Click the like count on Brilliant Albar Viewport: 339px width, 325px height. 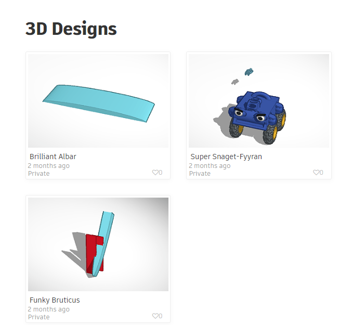pos(161,173)
